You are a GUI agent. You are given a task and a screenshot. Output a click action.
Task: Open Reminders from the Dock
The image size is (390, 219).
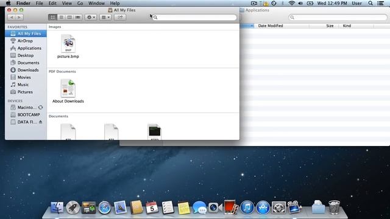168,207
